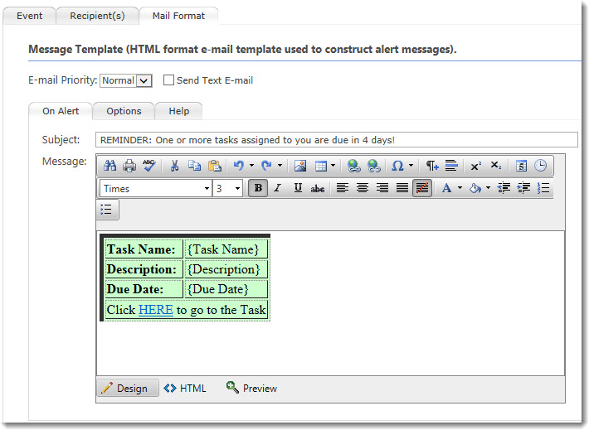Apply background color with the paint bucket
Screen dimensions: 589x430
475,187
